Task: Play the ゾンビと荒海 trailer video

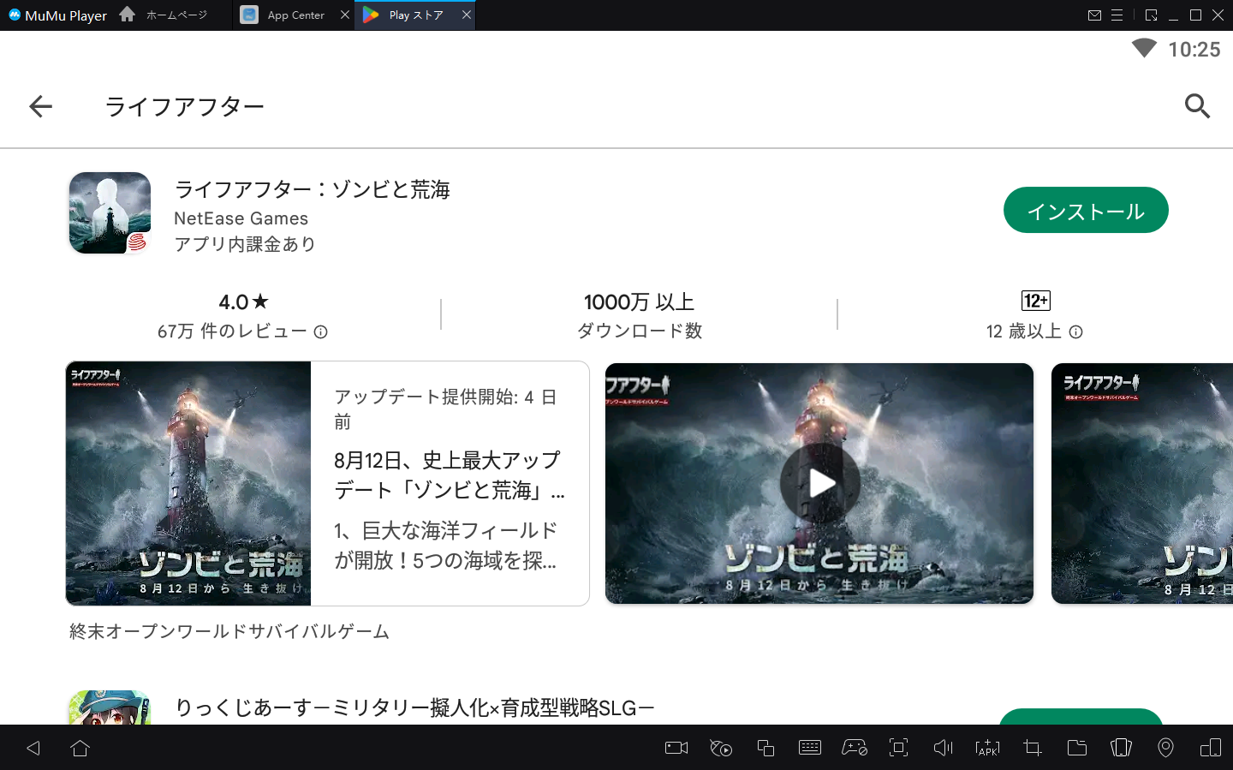Action: 819,483
